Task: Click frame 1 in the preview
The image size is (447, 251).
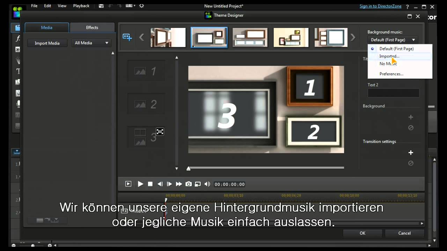Action: pyautogui.click(x=309, y=86)
